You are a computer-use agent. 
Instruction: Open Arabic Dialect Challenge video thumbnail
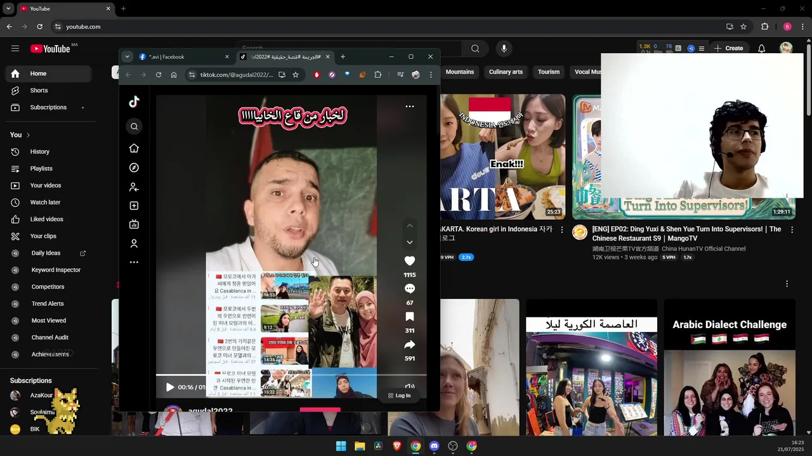point(730,367)
